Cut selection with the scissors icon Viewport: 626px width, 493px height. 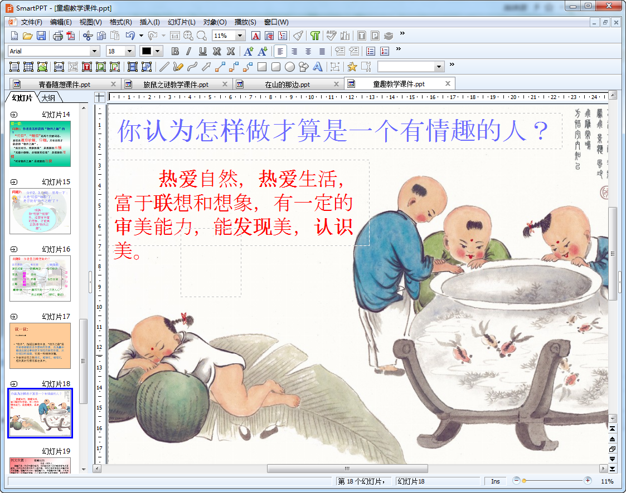[88, 36]
